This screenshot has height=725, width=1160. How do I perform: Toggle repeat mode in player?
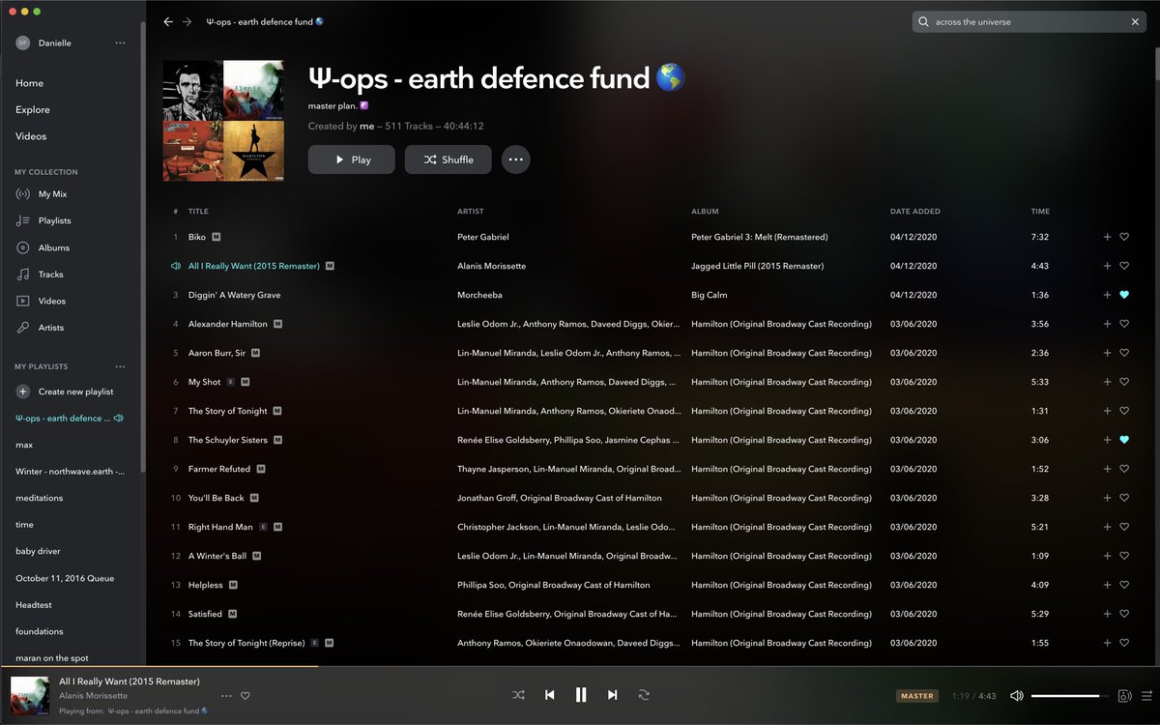point(644,695)
